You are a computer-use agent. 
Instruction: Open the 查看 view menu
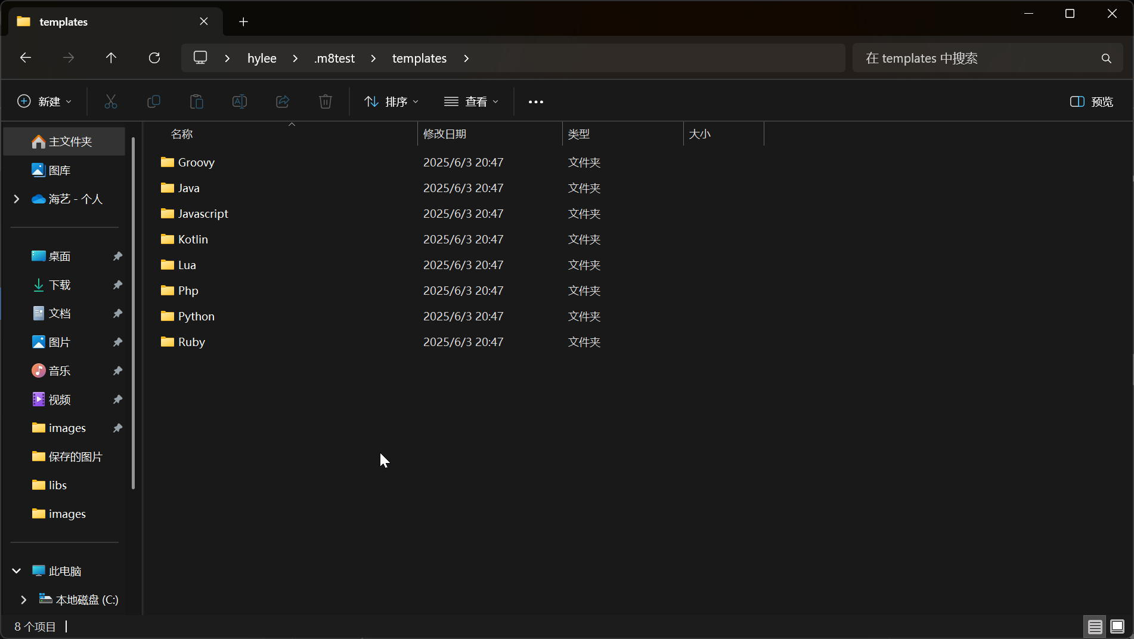pyautogui.click(x=471, y=101)
